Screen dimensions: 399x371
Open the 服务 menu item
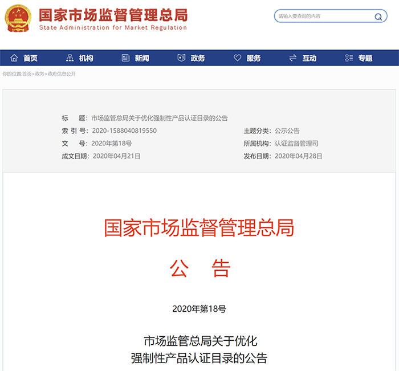pos(254,58)
